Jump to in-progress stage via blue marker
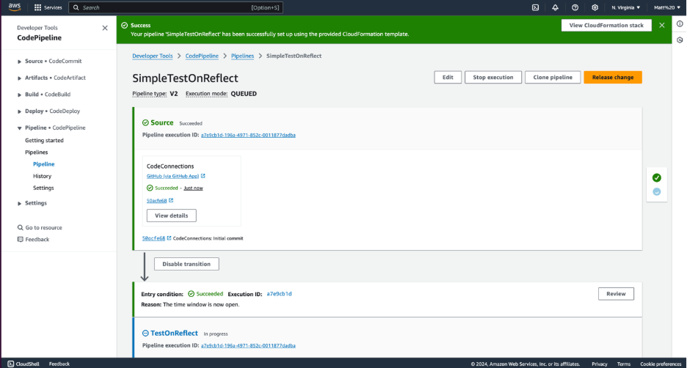This screenshot has height=368, width=687. tap(656, 191)
